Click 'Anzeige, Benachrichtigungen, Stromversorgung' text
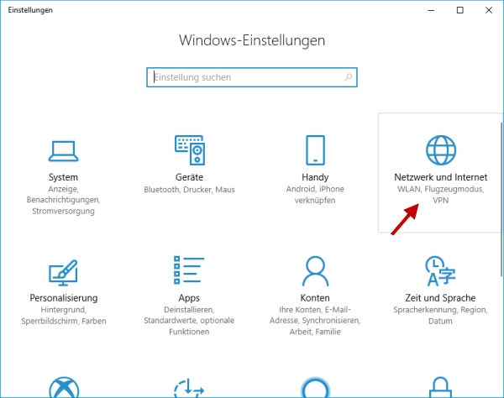The width and height of the screenshot is (504, 398). (63, 200)
